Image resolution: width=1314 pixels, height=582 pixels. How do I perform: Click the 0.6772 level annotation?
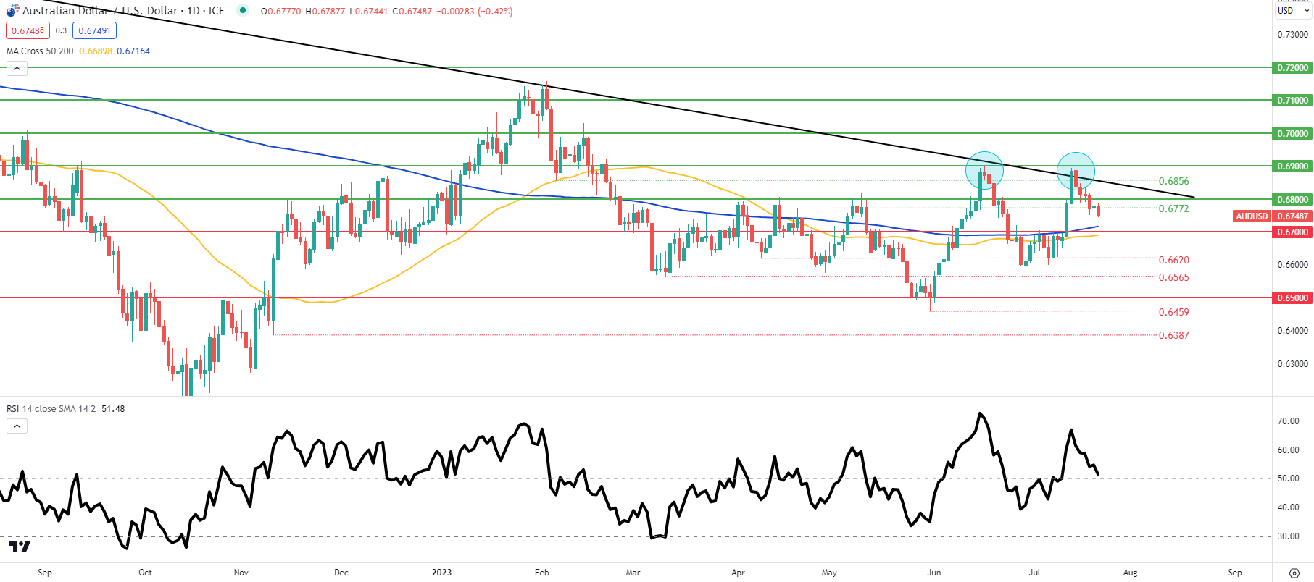(1173, 208)
